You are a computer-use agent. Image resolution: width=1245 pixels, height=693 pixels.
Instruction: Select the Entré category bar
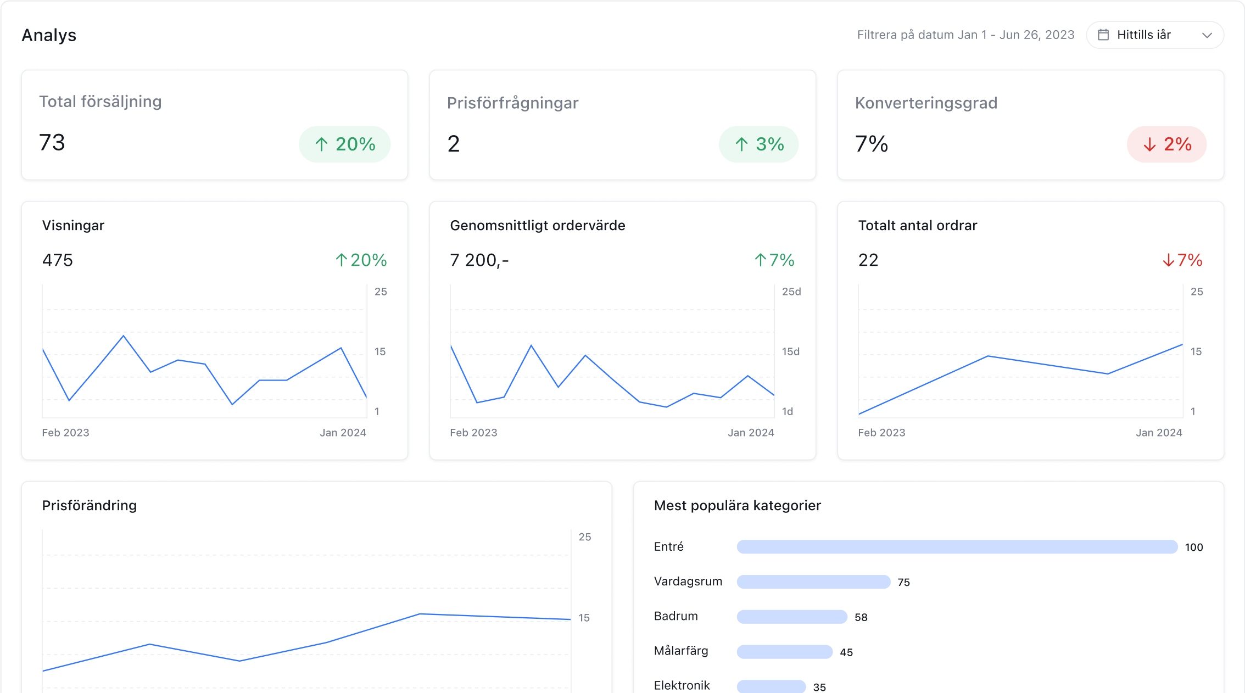point(957,547)
